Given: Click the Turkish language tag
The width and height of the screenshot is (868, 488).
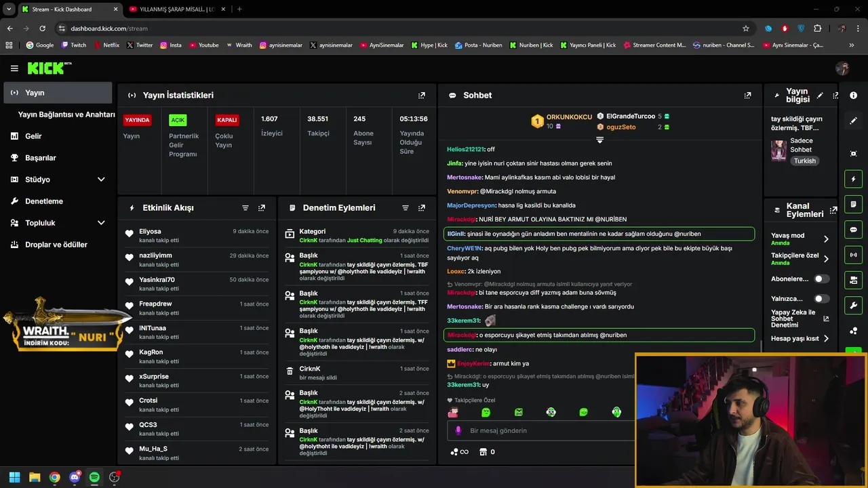Looking at the screenshot, I should click(805, 161).
